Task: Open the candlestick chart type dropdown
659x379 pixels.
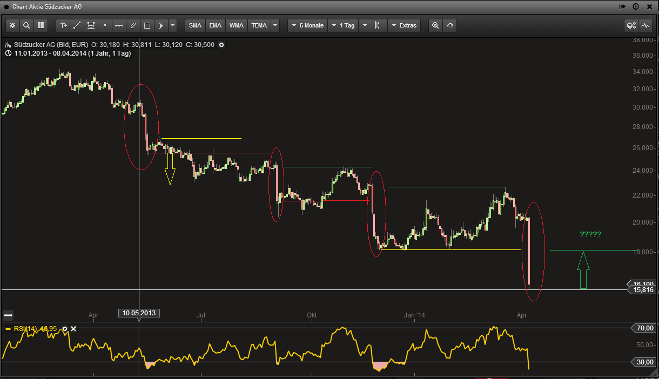Action: click(x=373, y=25)
